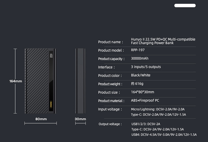
Task: Click the yellow Remax logo on power bank
Action: coord(51,105)
